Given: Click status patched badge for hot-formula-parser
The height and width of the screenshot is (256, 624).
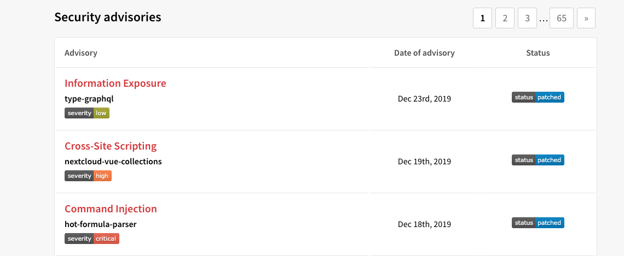Looking at the screenshot, I should [x=538, y=223].
